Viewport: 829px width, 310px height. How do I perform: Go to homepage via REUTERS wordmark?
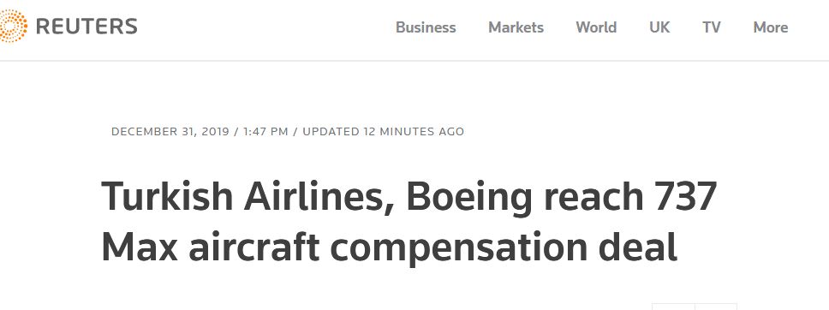click(86, 27)
